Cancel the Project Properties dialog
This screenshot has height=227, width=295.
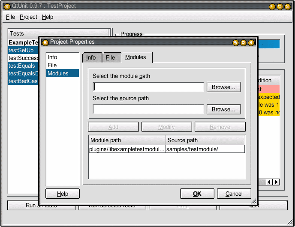[234, 194]
